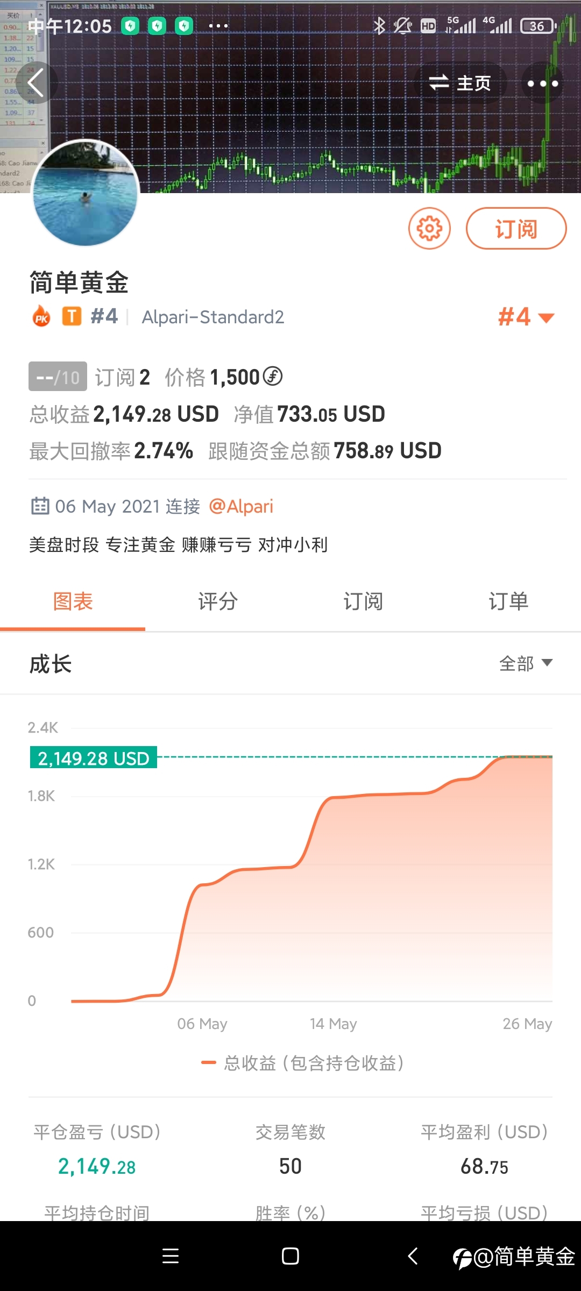Tap the orange T trader badge

(72, 316)
